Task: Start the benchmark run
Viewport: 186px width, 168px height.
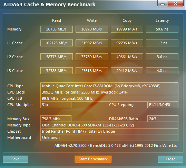Action: tap(93, 159)
